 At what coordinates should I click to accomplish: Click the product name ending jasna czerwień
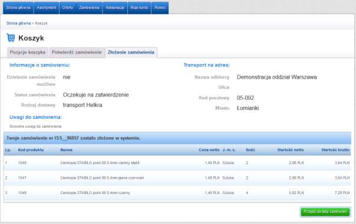[102, 178]
